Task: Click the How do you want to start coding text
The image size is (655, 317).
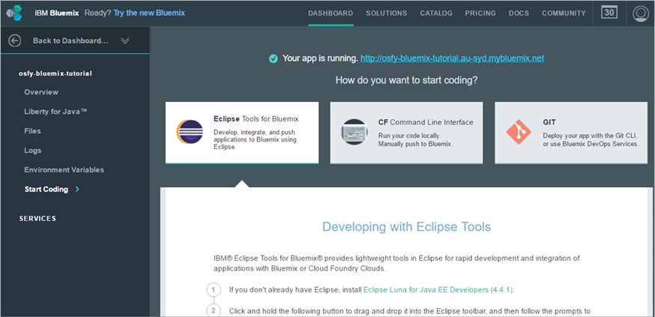Action: click(406, 80)
